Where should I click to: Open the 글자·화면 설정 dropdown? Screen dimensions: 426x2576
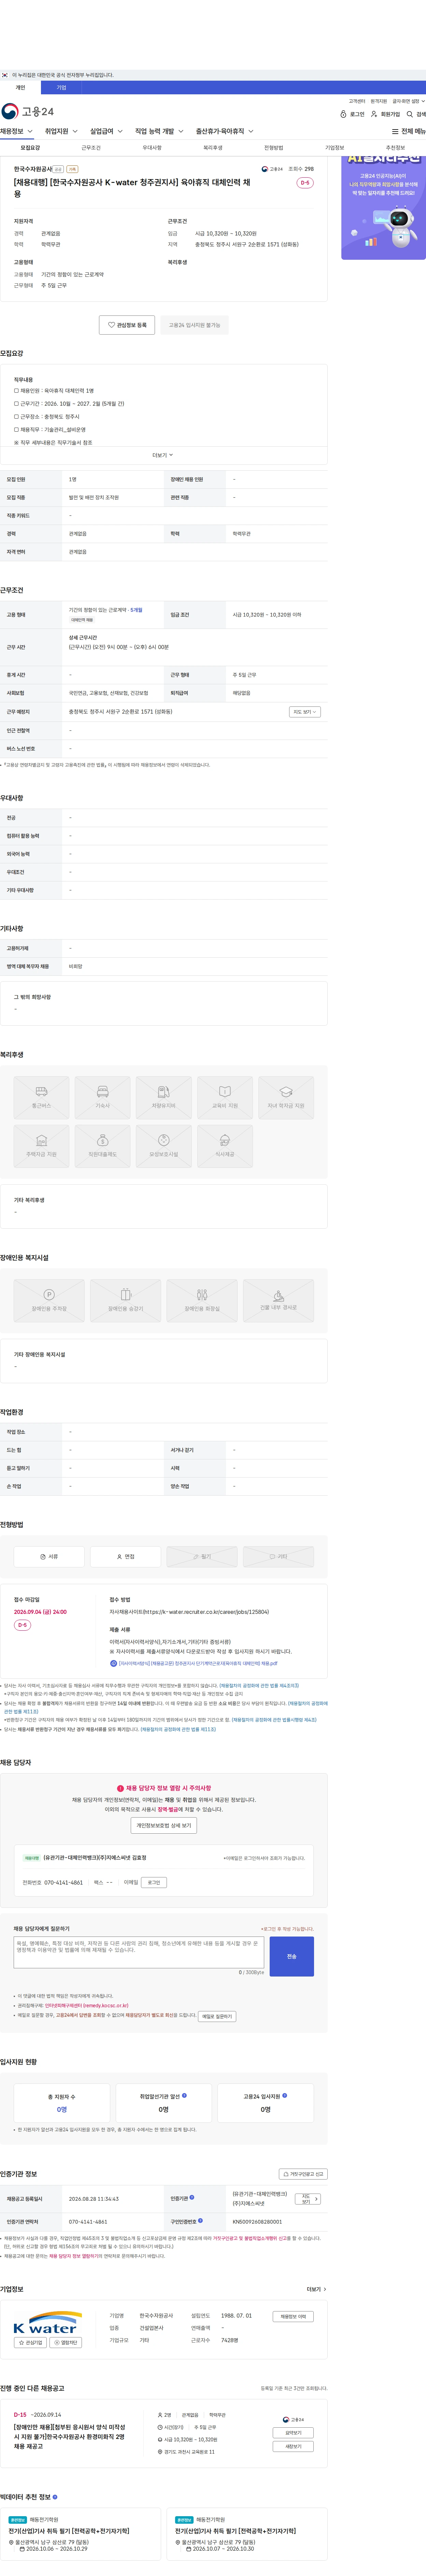(x=409, y=101)
